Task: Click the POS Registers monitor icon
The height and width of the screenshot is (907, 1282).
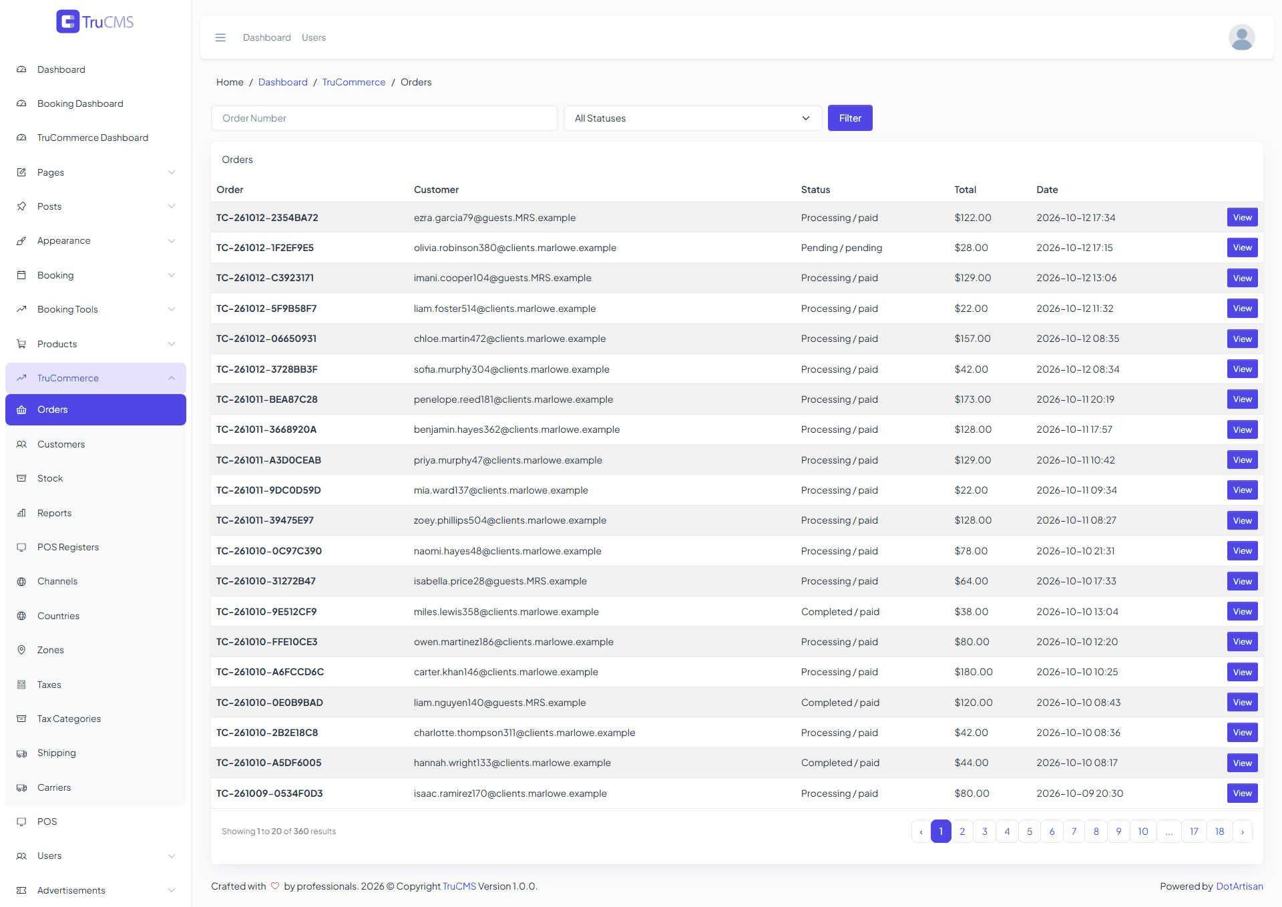Action: pyautogui.click(x=21, y=547)
